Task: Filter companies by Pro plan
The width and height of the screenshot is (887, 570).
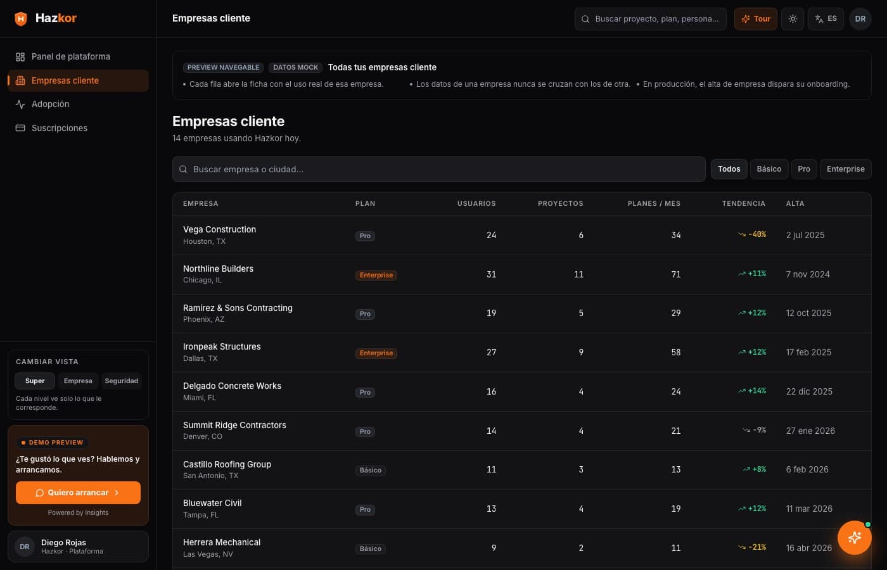Action: click(x=804, y=169)
